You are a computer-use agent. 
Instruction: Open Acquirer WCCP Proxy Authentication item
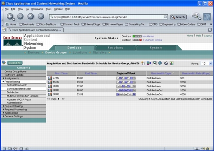coord(19,101)
